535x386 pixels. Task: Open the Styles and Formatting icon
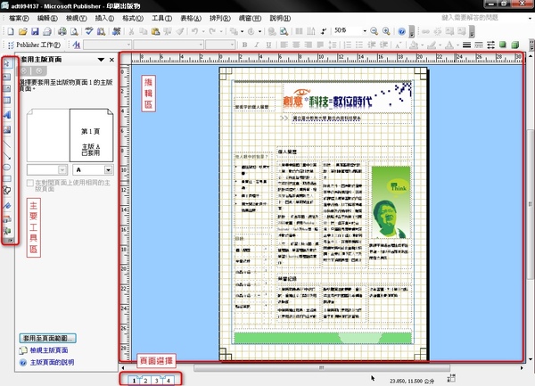(77, 45)
